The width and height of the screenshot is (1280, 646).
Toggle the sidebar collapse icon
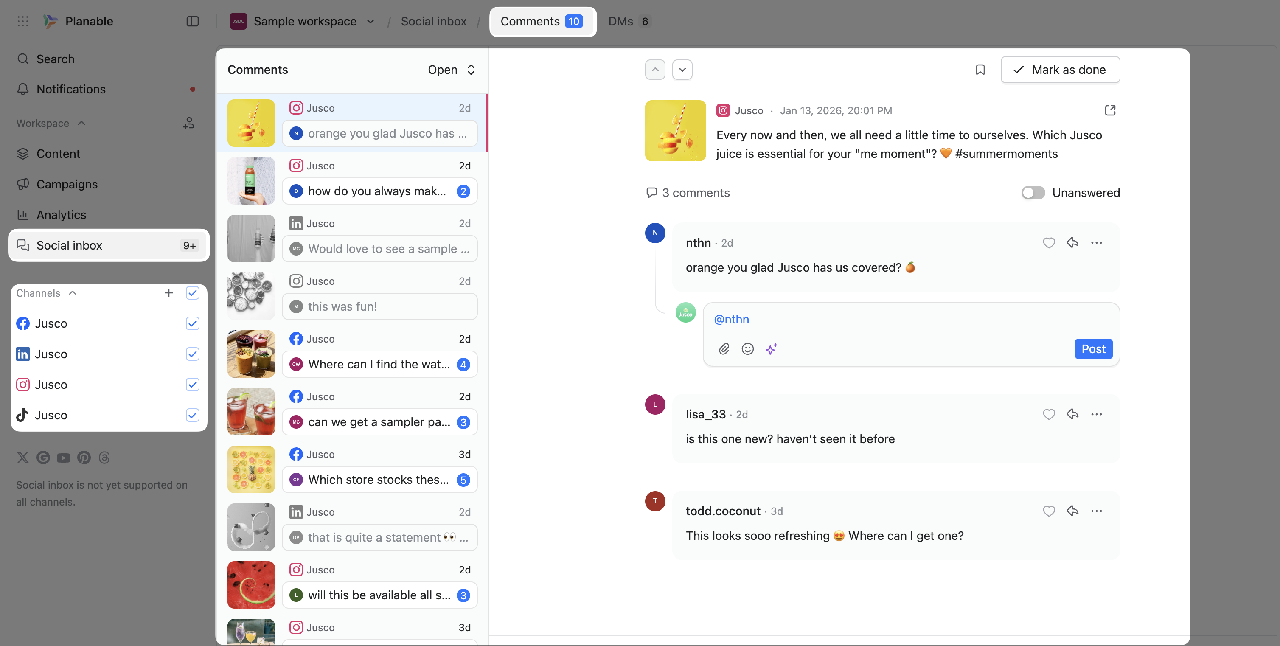192,21
